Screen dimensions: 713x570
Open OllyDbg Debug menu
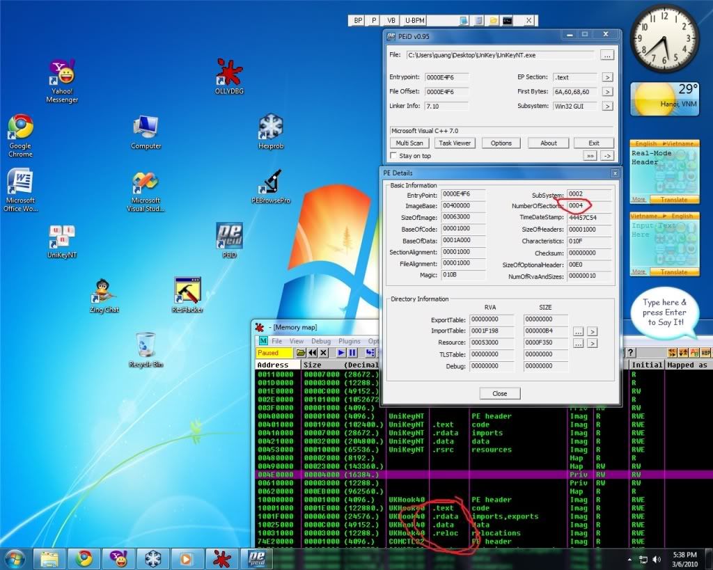tap(321, 341)
